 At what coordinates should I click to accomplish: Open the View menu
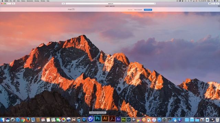[x=18, y=1]
